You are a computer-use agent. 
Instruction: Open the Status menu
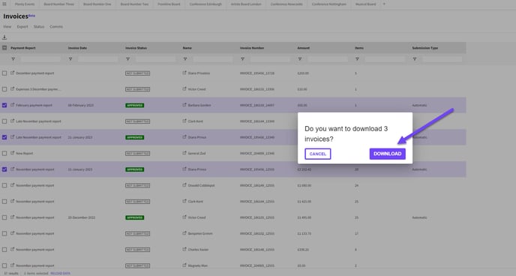pos(39,27)
